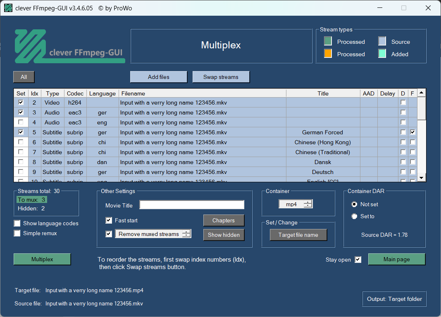Click inside the Movie Title field
Viewport: 441px width, 317px height.
click(192, 205)
